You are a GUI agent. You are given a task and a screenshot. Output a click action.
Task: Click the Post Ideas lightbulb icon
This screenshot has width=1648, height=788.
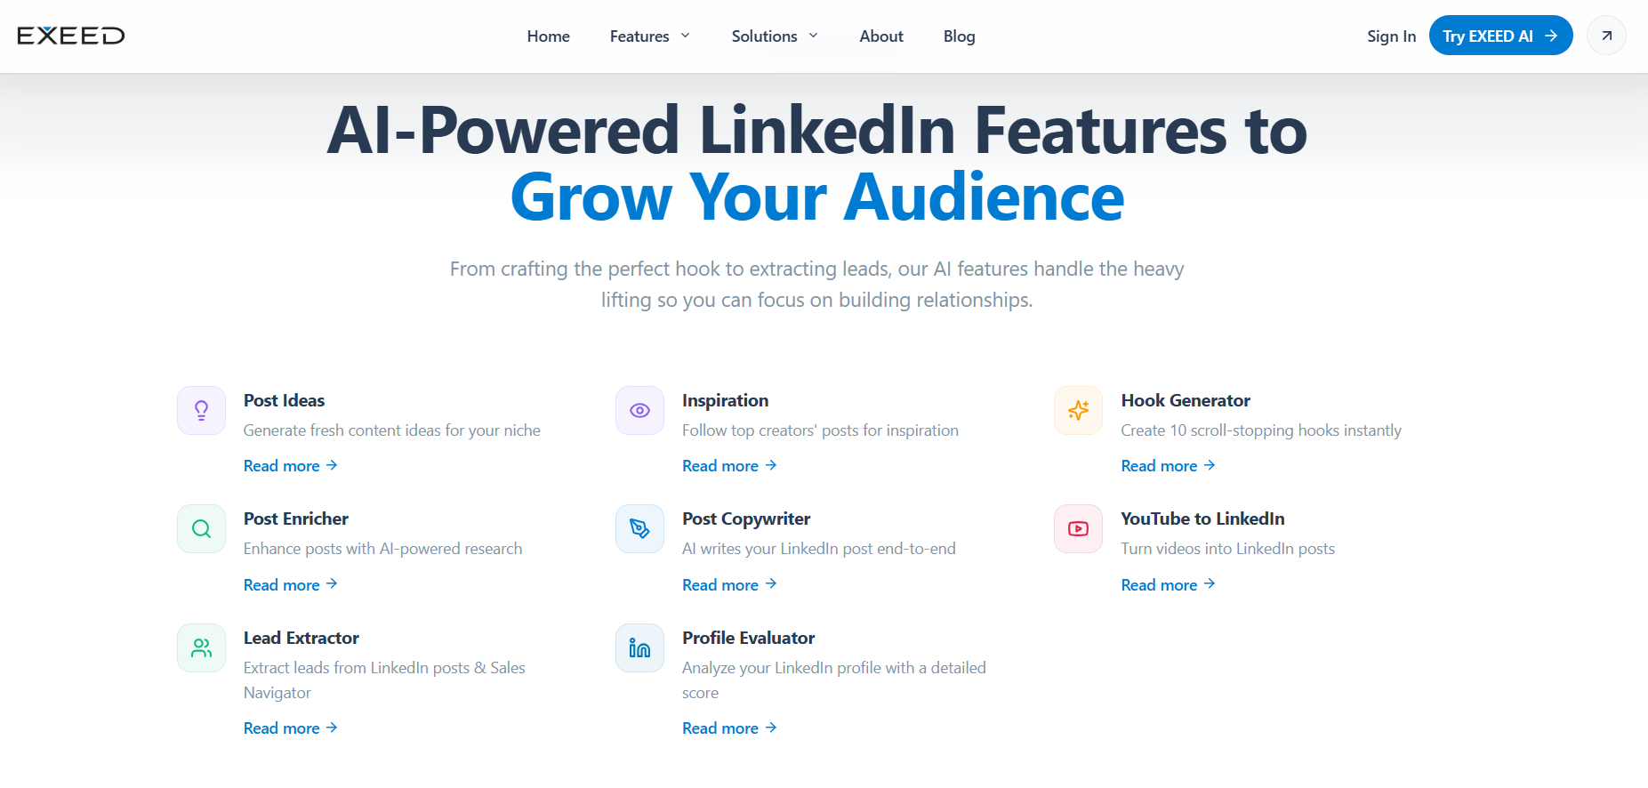click(201, 410)
